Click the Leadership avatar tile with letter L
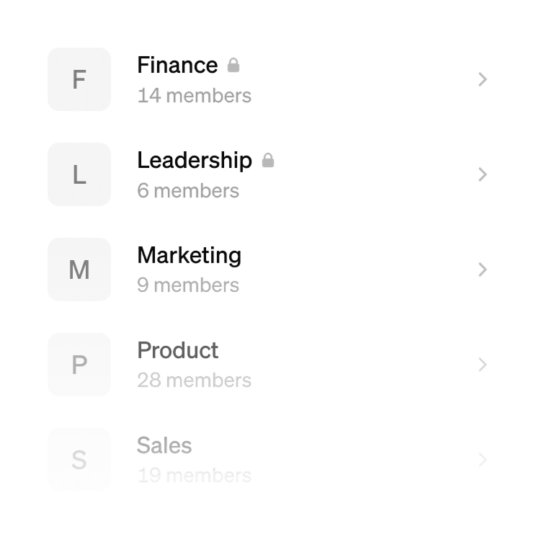 [x=79, y=174]
